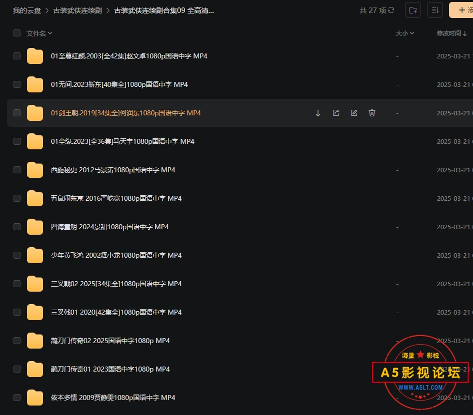Open folder 鹊刀门传奇01 2023国语中字
The width and height of the screenshot is (473, 415).
[x=110, y=369]
